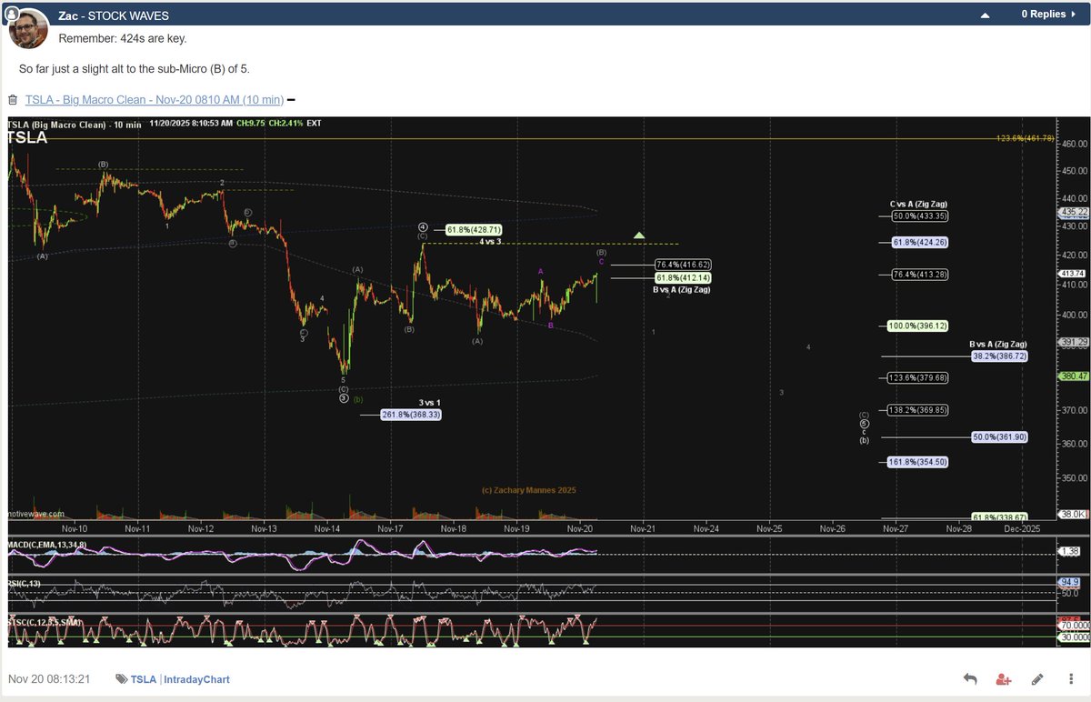Click the reply arrow icon
The width and height of the screenshot is (1091, 702).
point(970,679)
